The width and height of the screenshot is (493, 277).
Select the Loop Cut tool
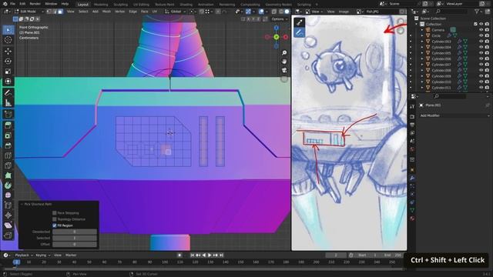pyautogui.click(x=8, y=155)
